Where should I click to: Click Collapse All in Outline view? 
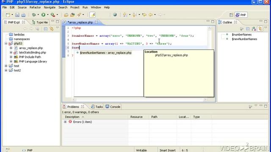click(248, 29)
